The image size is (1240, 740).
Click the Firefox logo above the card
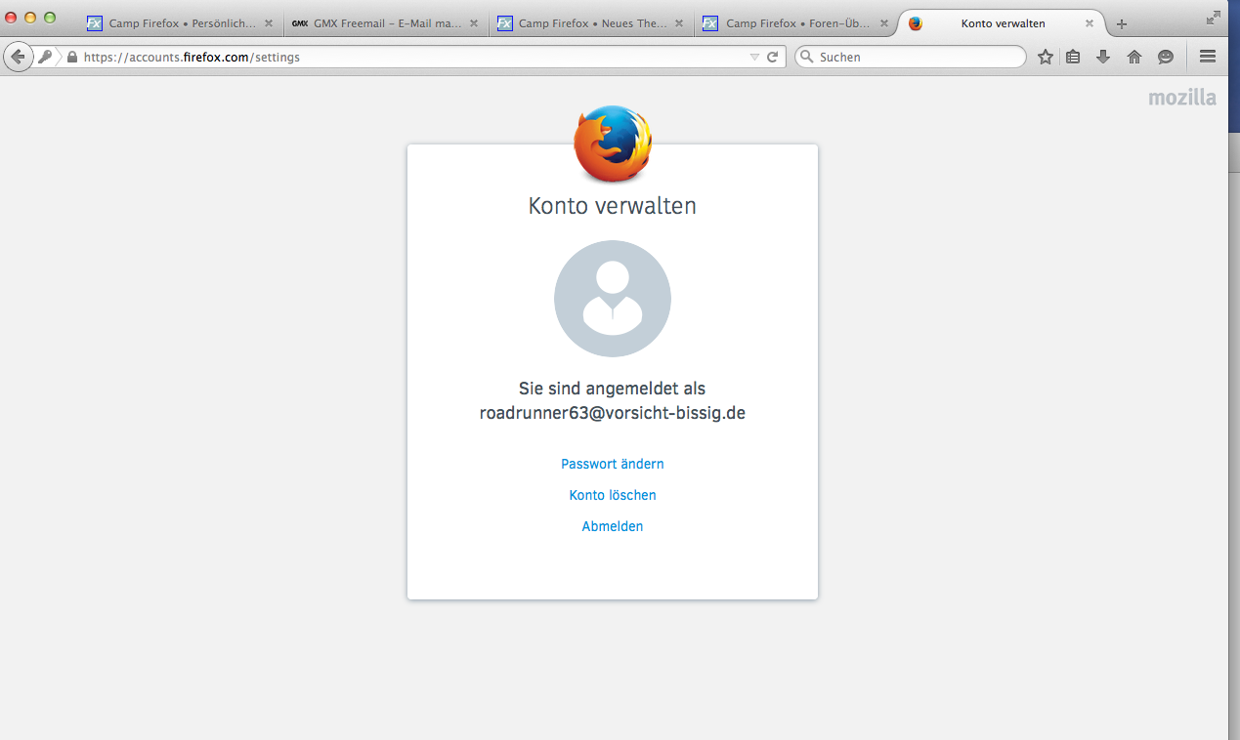[x=613, y=144]
